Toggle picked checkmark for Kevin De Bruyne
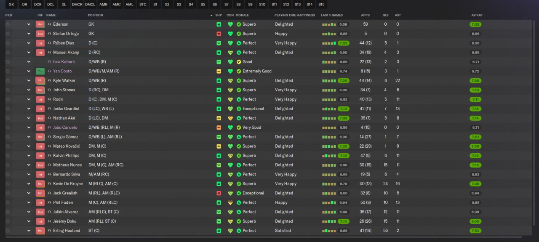This screenshot has height=242, width=539. (x=8, y=183)
